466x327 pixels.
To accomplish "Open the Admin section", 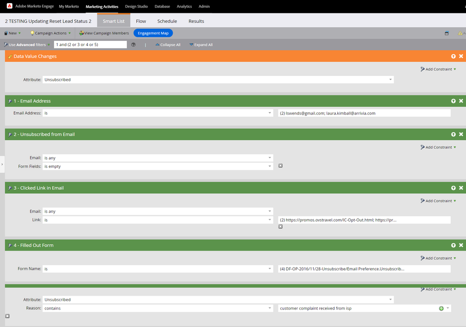I will tap(204, 6).
